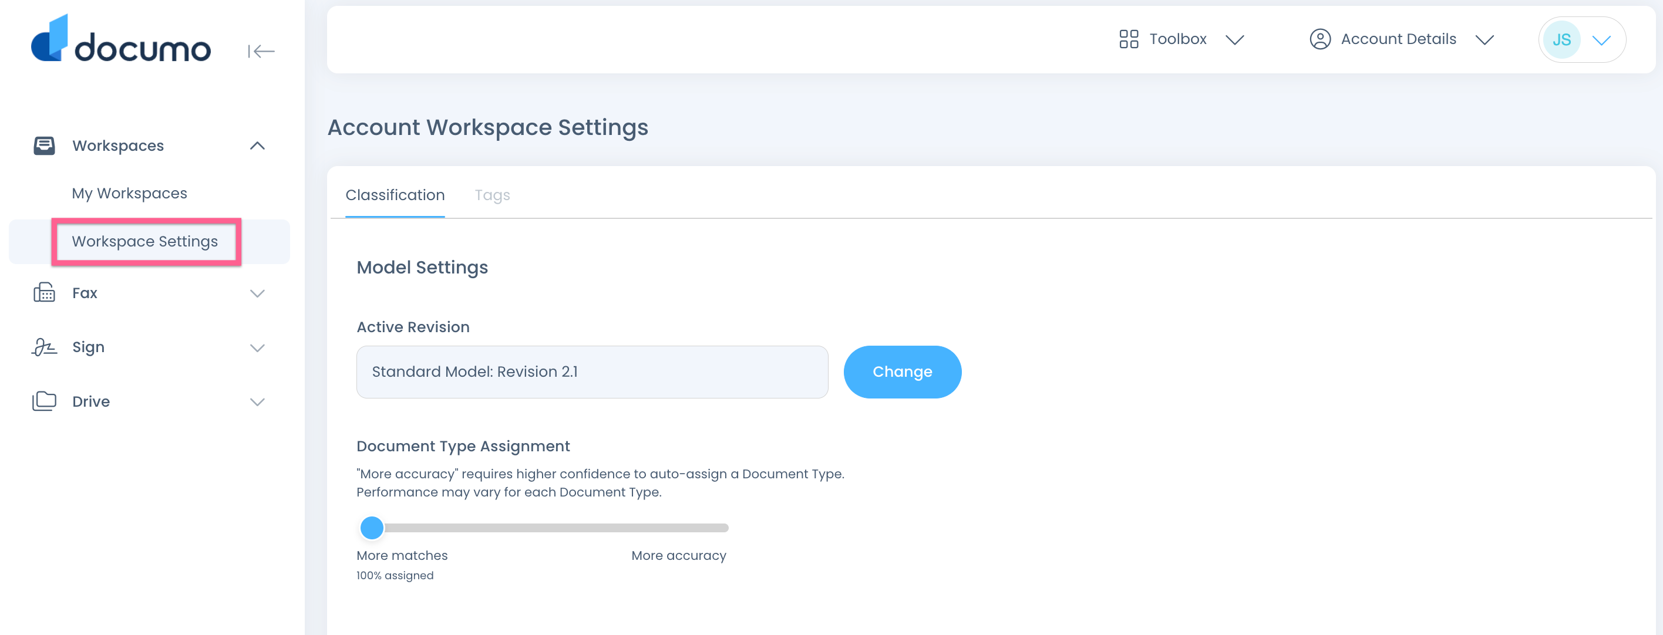Click the Account Details person icon
This screenshot has width=1663, height=635.
pos(1319,39)
